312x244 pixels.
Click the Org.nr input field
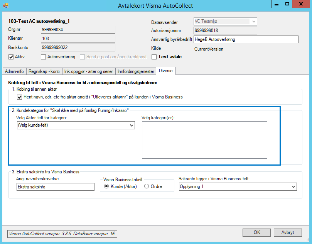coord(78,30)
